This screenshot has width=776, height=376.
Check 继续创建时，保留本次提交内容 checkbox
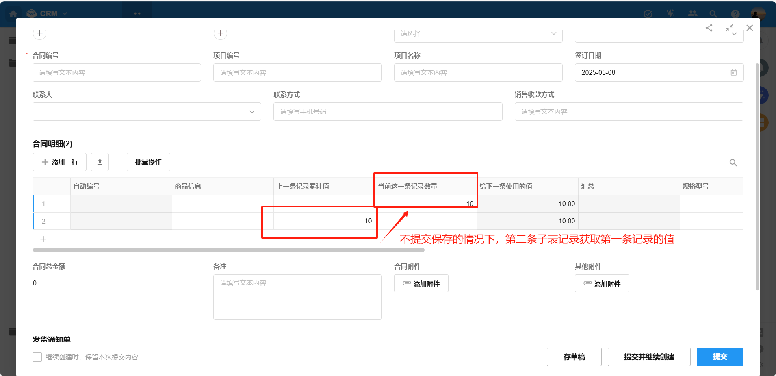(37, 357)
